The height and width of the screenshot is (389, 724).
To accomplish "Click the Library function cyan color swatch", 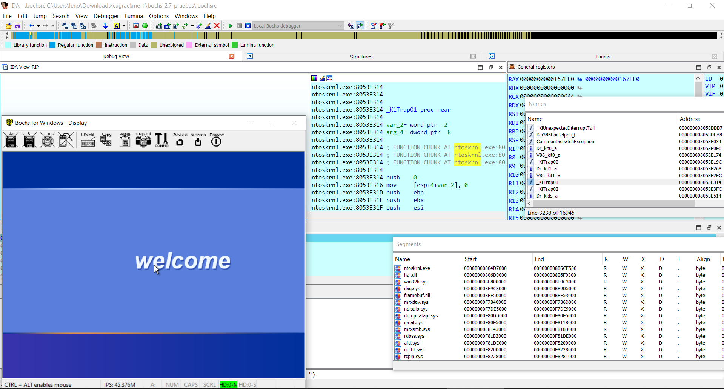I will tap(8, 45).
